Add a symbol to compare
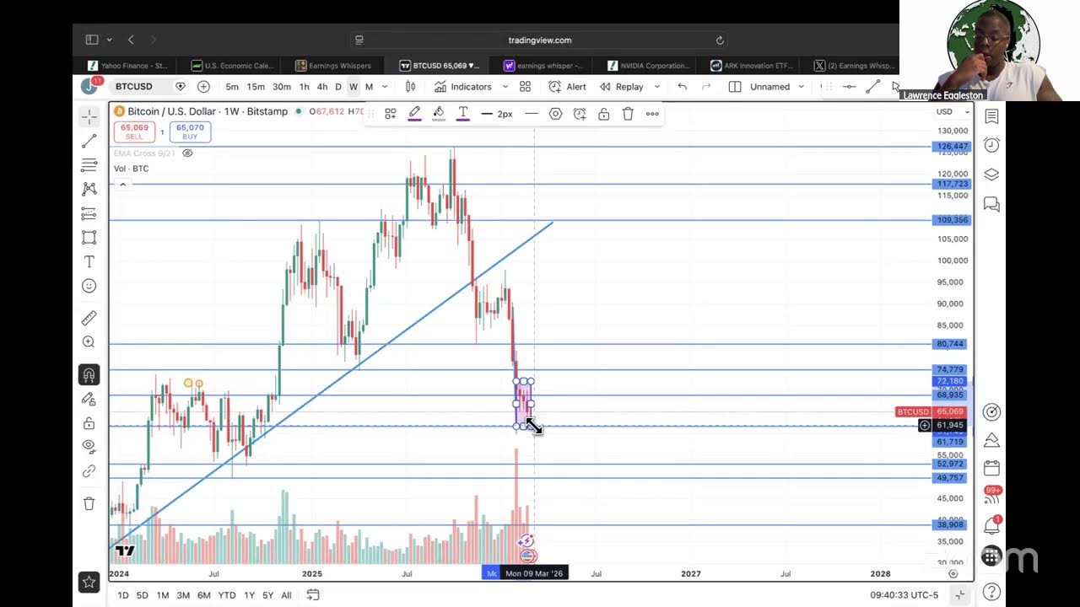The width and height of the screenshot is (1080, 607). [x=203, y=87]
